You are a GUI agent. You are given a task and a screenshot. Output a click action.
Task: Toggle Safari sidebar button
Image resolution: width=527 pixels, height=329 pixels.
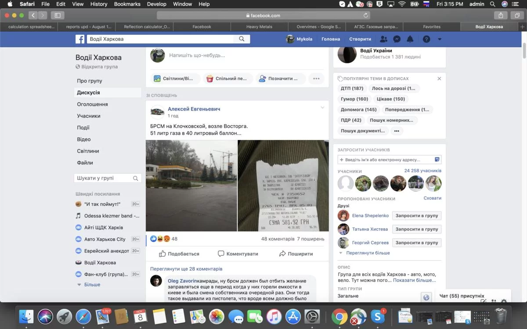coord(58,15)
